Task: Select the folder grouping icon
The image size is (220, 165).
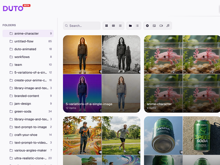Action: coord(130,26)
